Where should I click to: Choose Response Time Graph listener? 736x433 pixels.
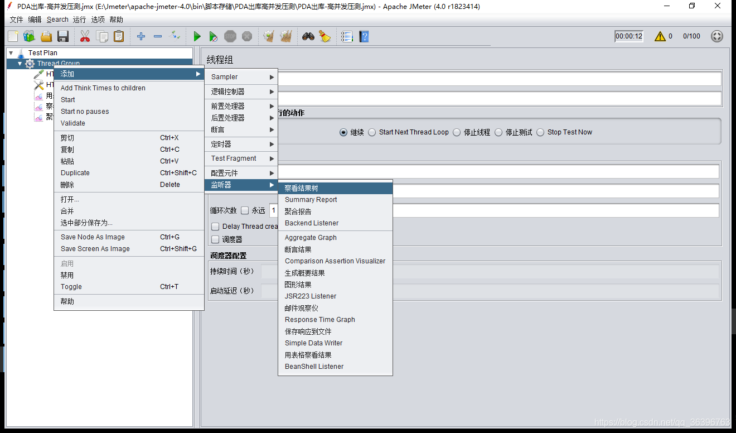pos(335,320)
